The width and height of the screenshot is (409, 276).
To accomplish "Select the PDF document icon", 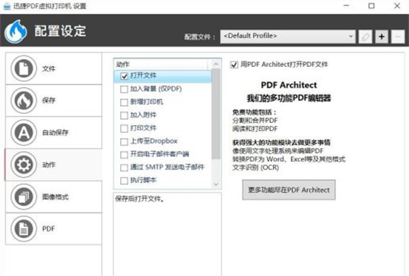I will pyautogui.click(x=24, y=229).
